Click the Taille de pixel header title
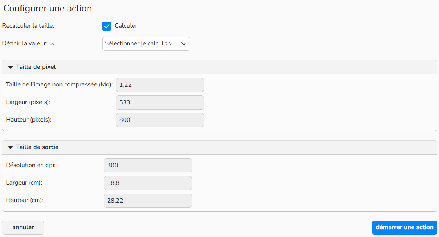The height and width of the screenshot is (237, 439). [x=36, y=67]
